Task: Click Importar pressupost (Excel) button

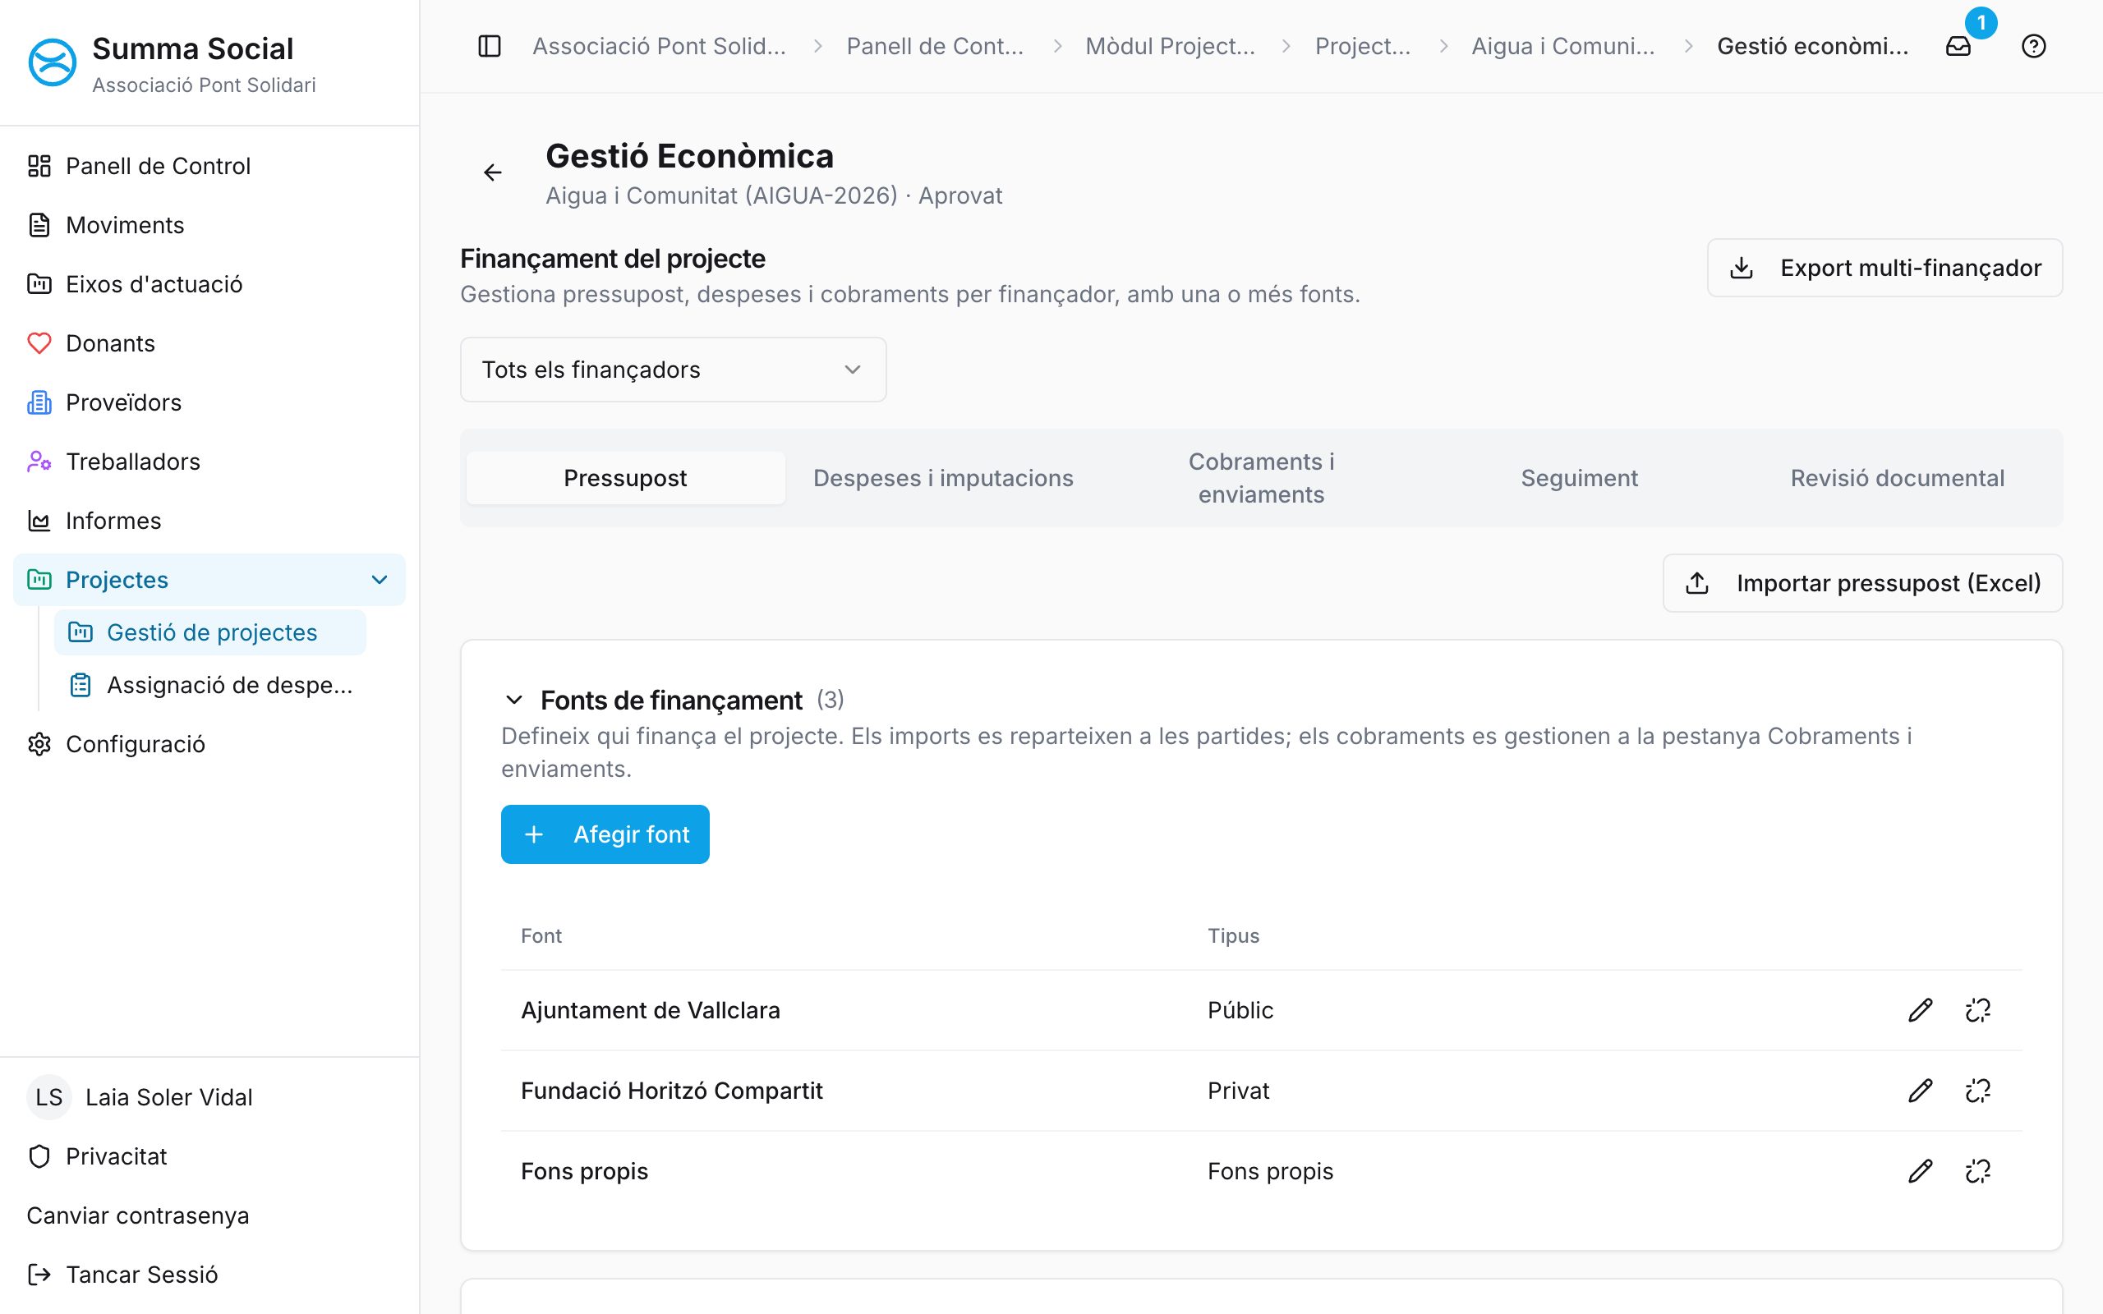Action: (1862, 583)
